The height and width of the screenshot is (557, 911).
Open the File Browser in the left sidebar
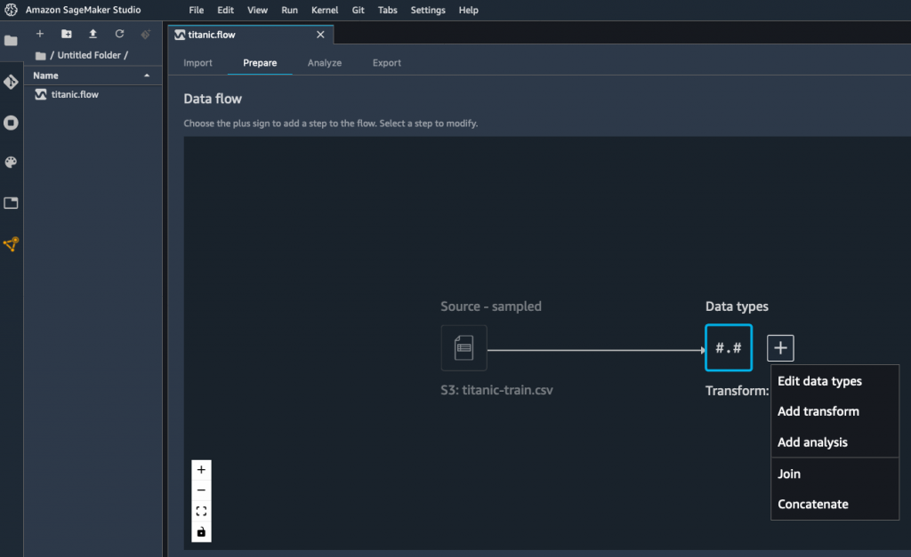click(x=11, y=40)
